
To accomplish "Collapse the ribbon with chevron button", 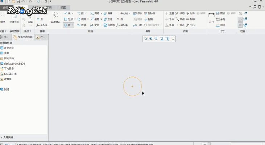I will click(x=250, y=7).
